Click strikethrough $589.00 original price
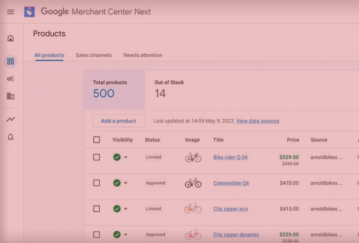Image resolution: width=359 pixels, height=243 pixels. (x=290, y=164)
